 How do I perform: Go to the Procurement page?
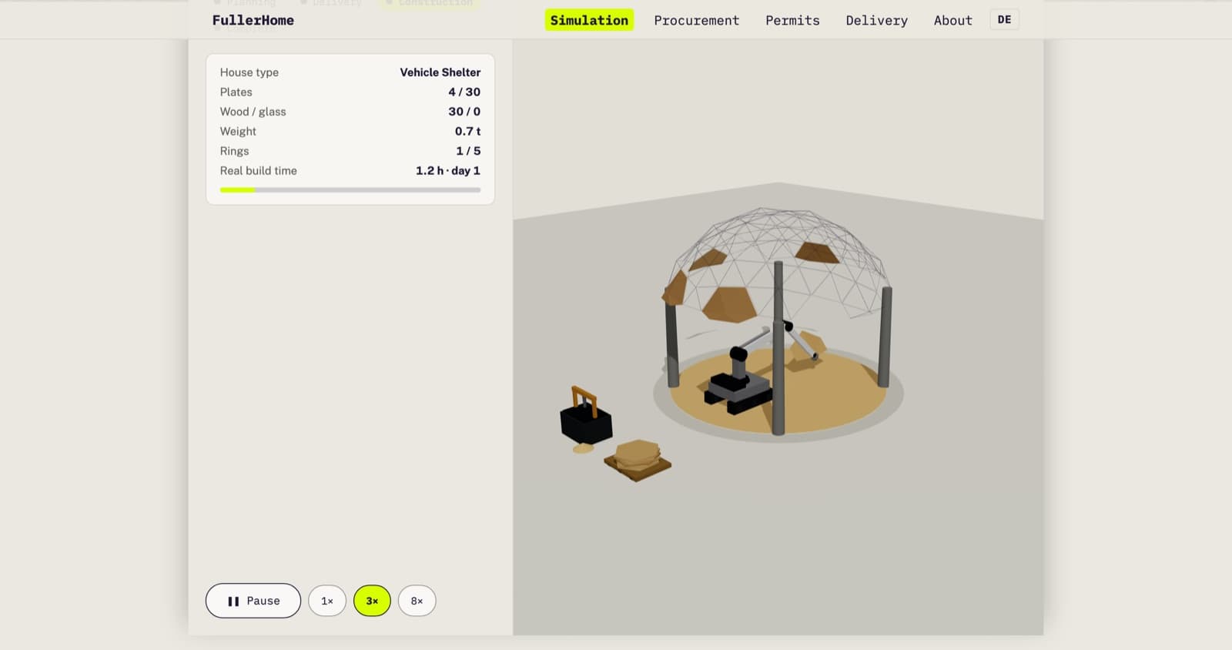click(x=696, y=20)
